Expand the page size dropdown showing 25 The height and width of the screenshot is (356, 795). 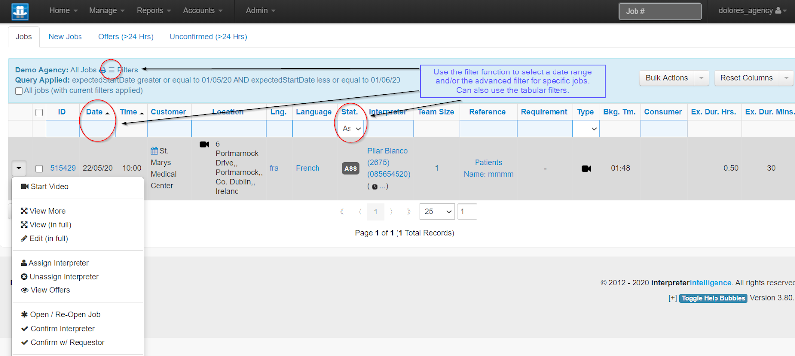click(x=437, y=212)
